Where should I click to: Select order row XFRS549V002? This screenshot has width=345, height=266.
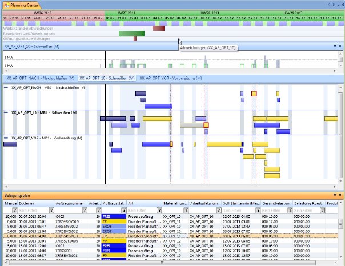coord(171,227)
